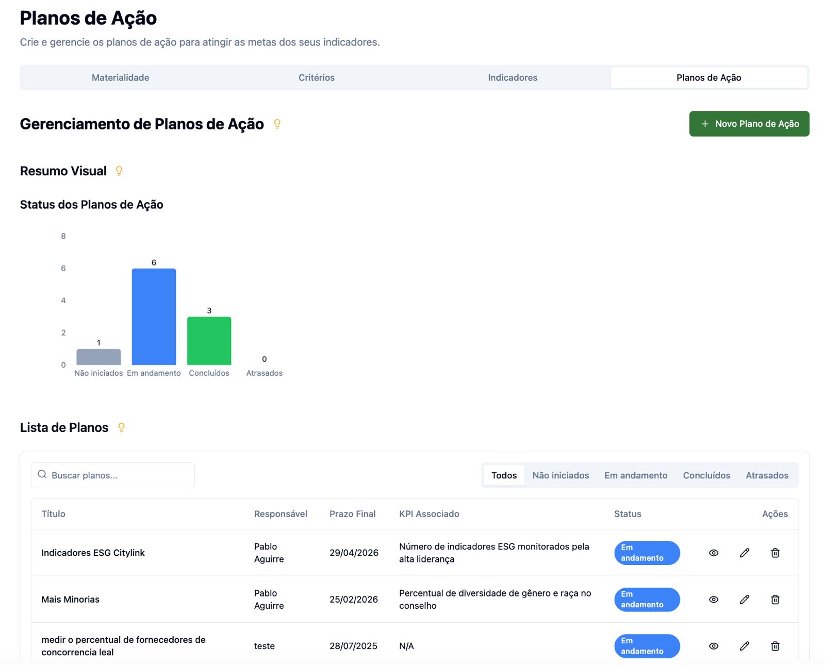
Task: Edit the fornecedores de concorrencia leal plan
Action: tap(744, 646)
